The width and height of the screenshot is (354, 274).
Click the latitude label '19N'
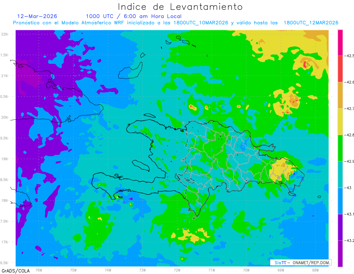coord(4,159)
